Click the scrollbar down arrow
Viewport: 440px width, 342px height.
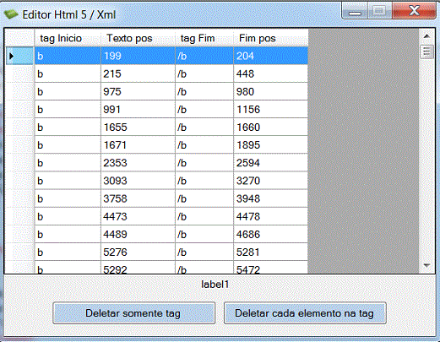coord(426,265)
